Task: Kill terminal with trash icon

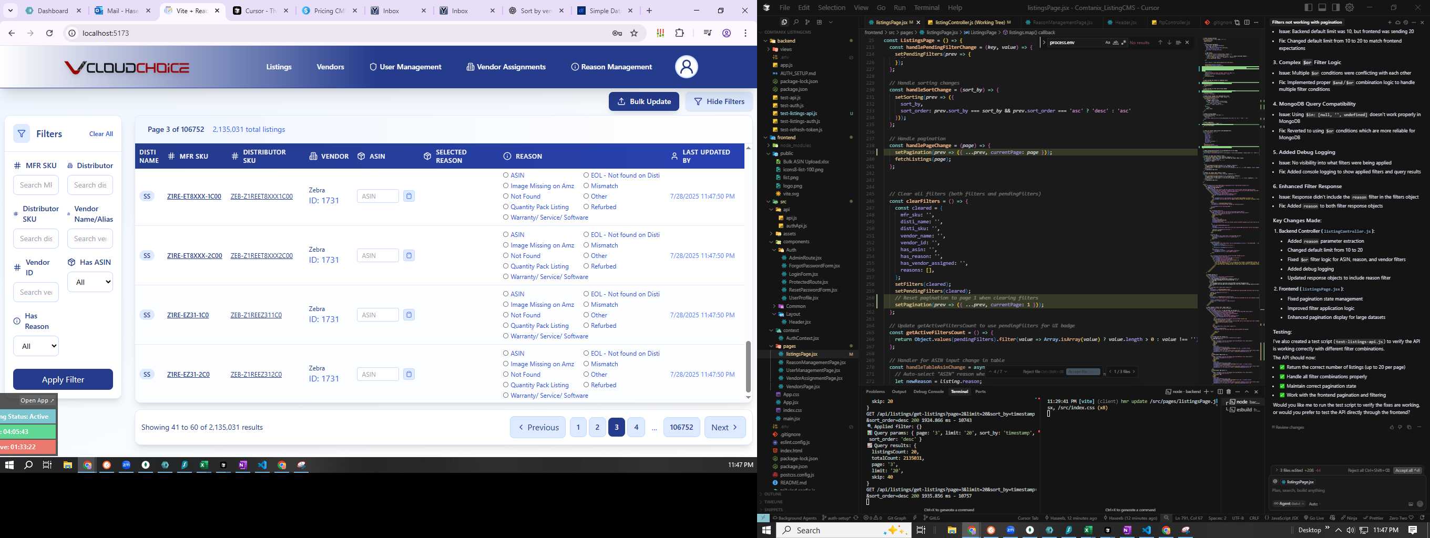Action: (1228, 391)
